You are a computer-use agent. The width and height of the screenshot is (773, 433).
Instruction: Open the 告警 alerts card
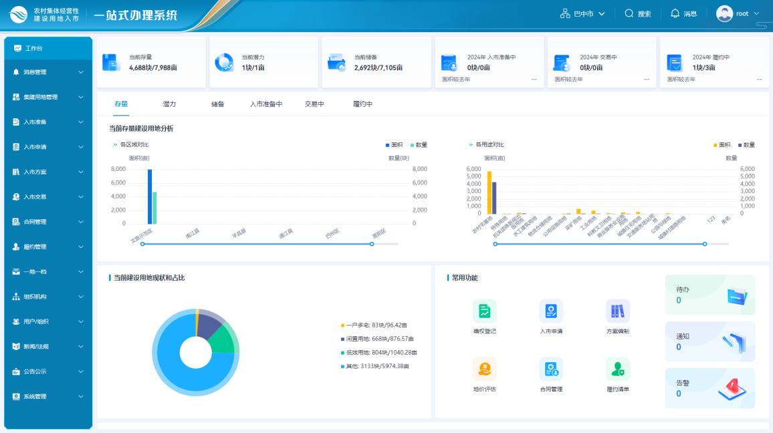[x=709, y=388]
